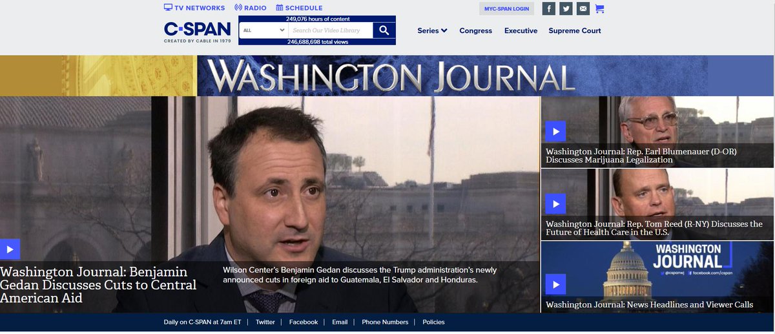
Task: Click the 249,076 hours of content text
Action: (318, 19)
